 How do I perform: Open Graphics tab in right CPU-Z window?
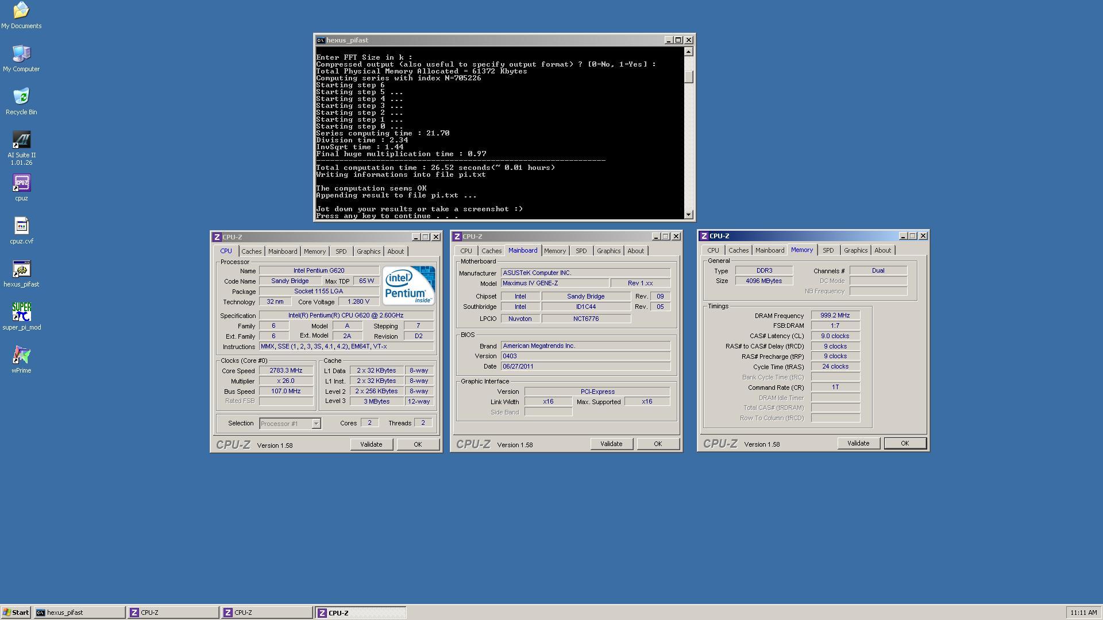point(855,250)
